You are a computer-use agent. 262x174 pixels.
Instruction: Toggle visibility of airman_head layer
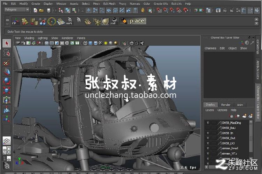point(208,148)
